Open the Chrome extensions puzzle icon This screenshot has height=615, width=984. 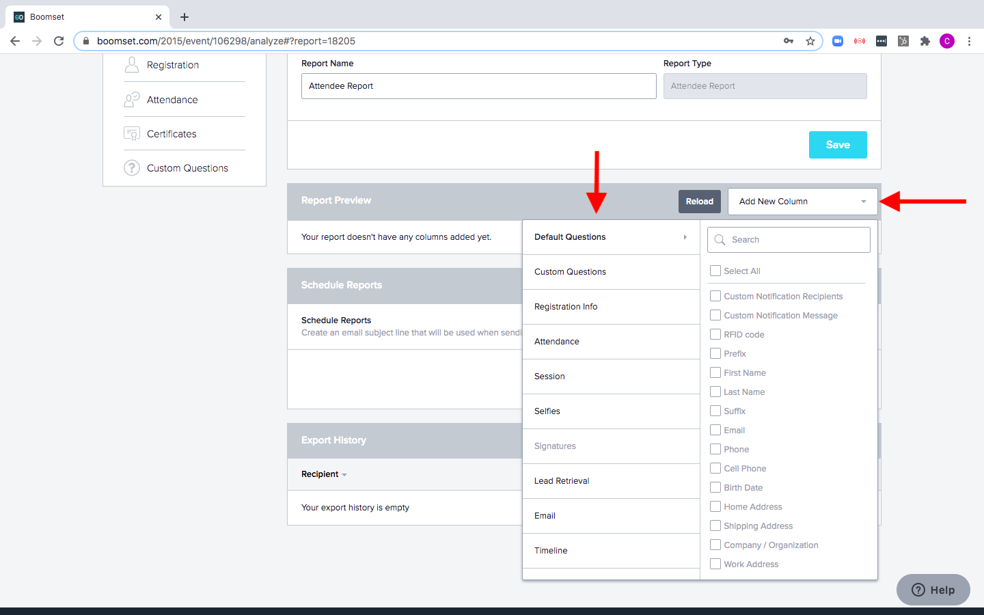pos(925,41)
